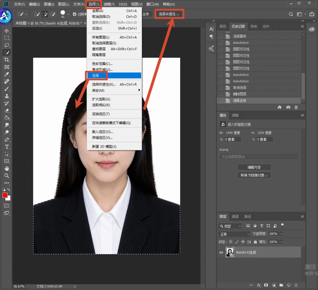
Task: Toggle the lock transparent pixels icon
Action: click(x=231, y=242)
